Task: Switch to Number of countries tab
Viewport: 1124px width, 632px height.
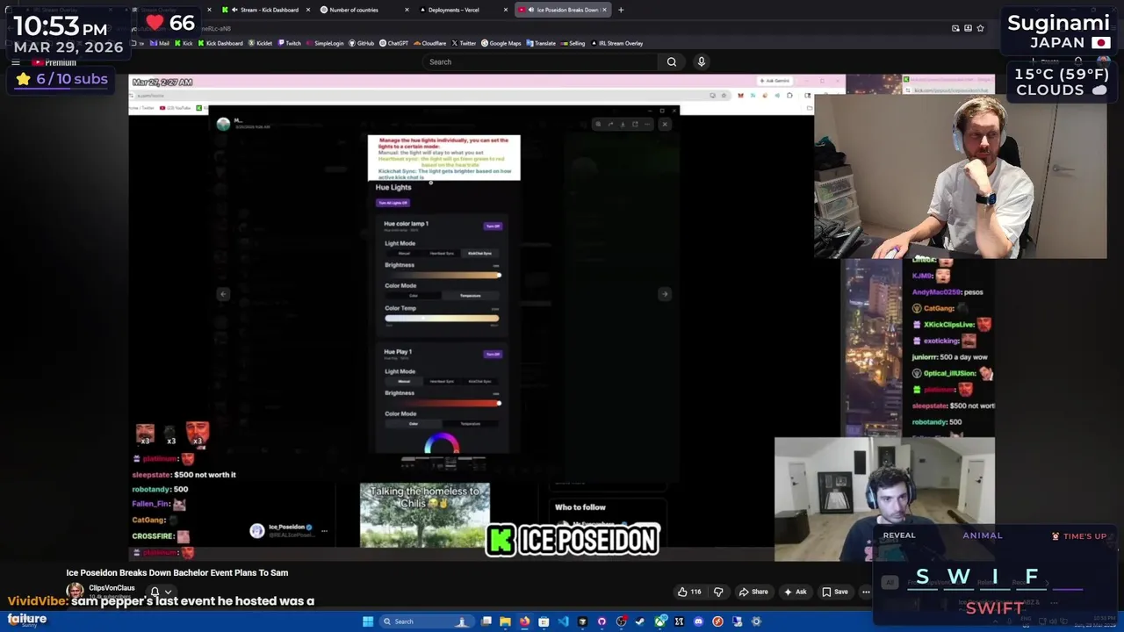Action: pyautogui.click(x=364, y=10)
